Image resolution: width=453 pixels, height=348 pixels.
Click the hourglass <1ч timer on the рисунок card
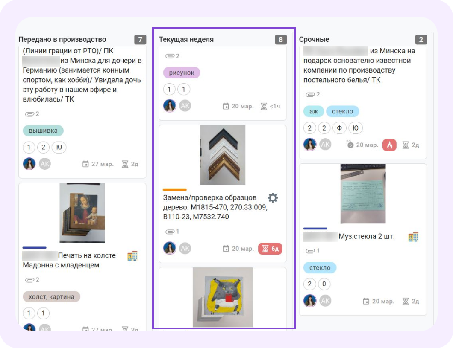[270, 106]
